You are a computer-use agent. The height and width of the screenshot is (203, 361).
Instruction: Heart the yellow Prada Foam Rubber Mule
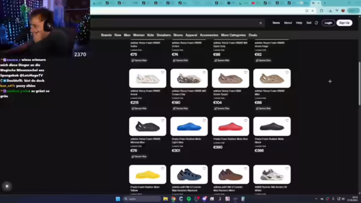[163, 169]
